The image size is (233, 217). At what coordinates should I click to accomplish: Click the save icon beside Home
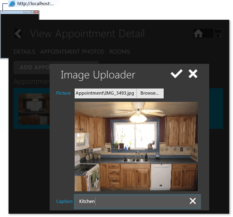click(x=218, y=33)
